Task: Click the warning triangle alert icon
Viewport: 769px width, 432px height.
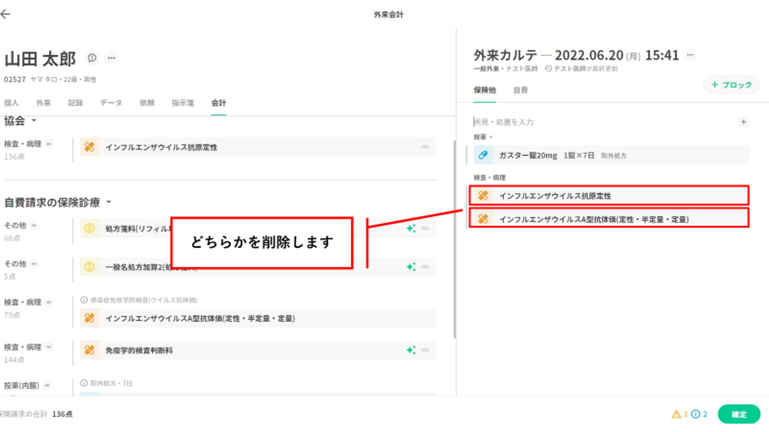Action: pos(676,414)
